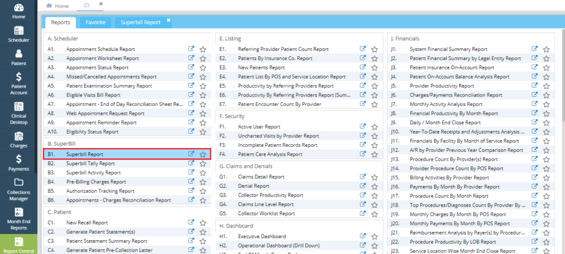Go to the Patient module

pyautogui.click(x=18, y=58)
